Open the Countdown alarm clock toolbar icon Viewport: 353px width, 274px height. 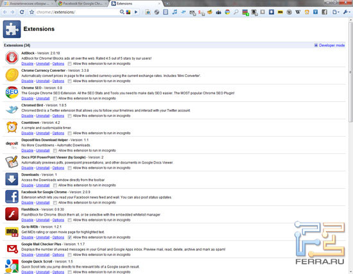[307, 12]
